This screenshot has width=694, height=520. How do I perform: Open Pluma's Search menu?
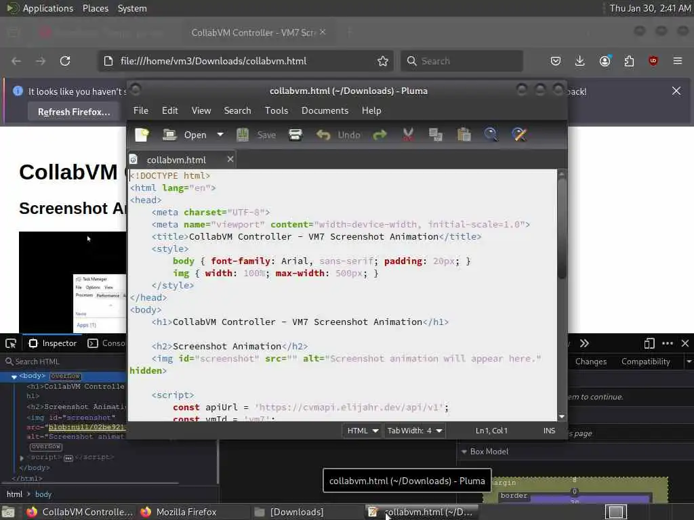(x=237, y=110)
